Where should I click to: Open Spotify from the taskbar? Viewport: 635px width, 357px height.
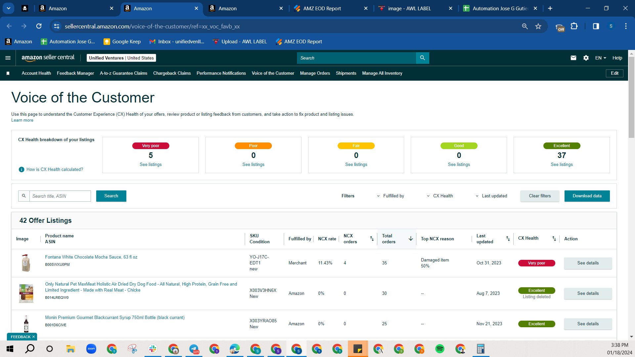coord(440,349)
